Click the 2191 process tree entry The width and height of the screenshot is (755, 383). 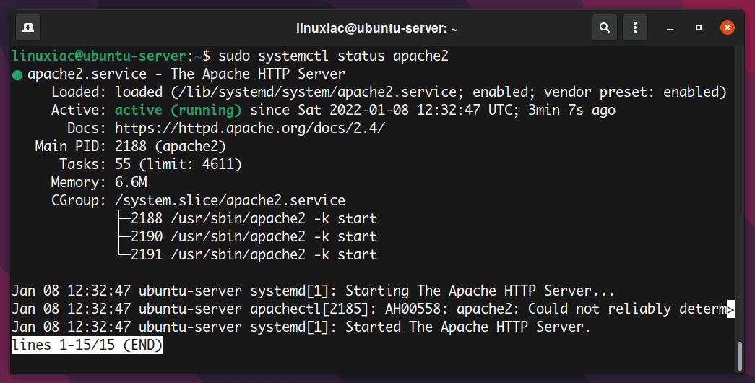254,254
